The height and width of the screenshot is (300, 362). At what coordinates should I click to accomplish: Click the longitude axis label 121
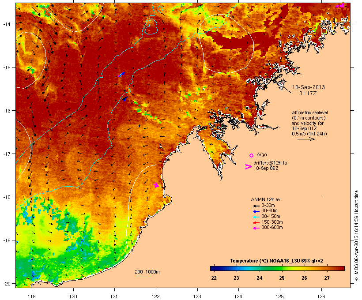coord(114,296)
